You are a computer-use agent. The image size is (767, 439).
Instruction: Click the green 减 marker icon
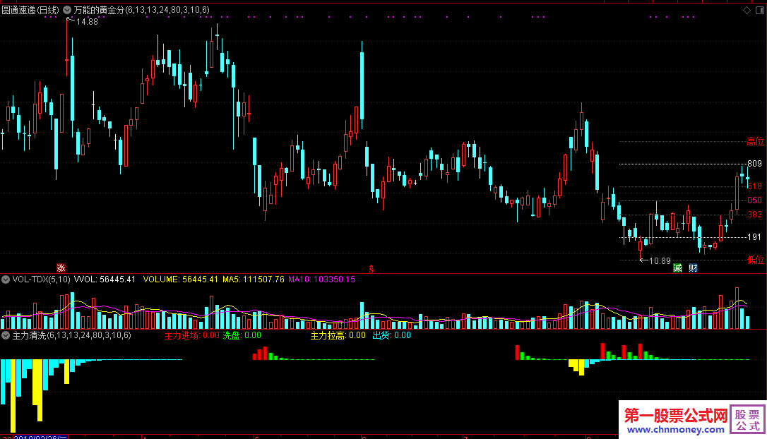(x=677, y=268)
